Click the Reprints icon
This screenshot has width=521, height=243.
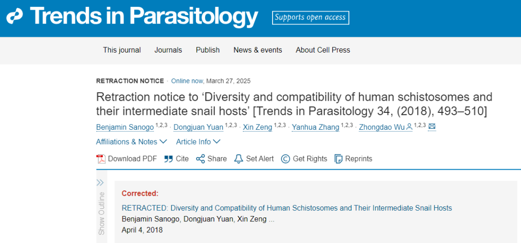(x=338, y=159)
